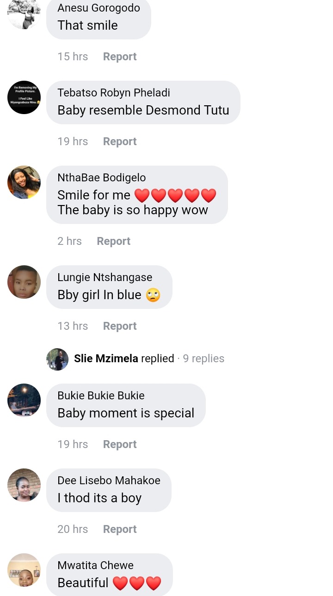Report the 'Bby girl In blue' comment
Viewport: 333px width, 596px height.
point(120,326)
